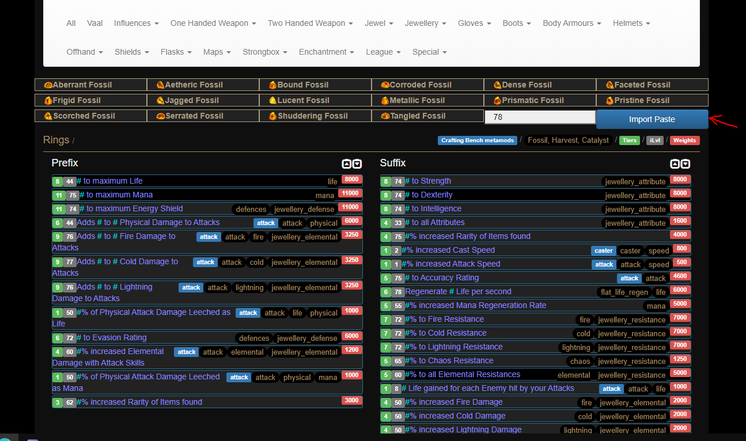The height and width of the screenshot is (441, 746).
Task: Open the Body Armours dropdown
Action: tap(572, 23)
